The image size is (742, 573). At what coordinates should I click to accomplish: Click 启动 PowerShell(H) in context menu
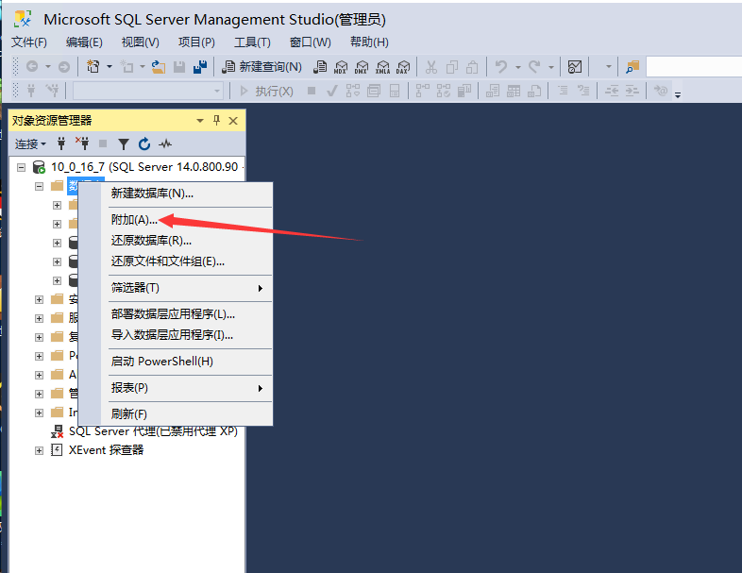tap(161, 362)
